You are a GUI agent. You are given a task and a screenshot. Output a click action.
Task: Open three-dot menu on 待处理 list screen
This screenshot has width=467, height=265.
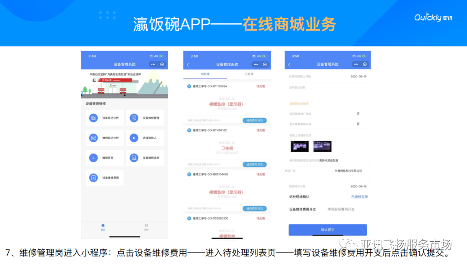(x=256, y=64)
